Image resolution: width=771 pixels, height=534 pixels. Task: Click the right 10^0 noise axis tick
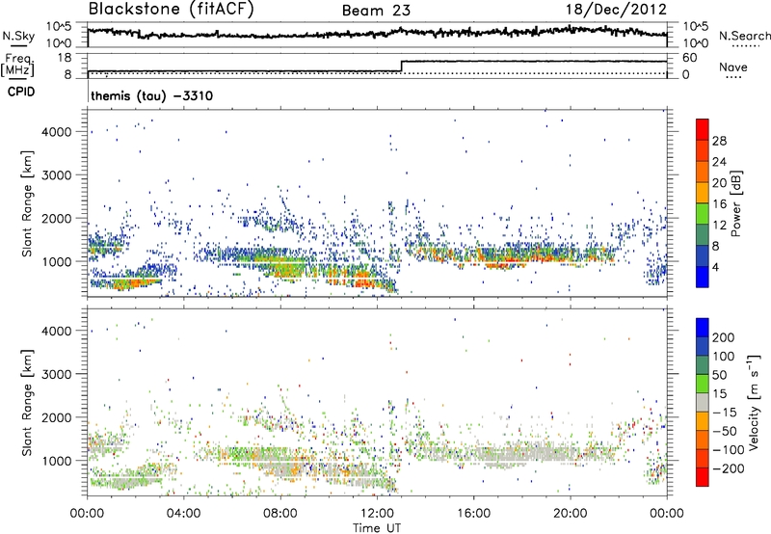tap(695, 43)
